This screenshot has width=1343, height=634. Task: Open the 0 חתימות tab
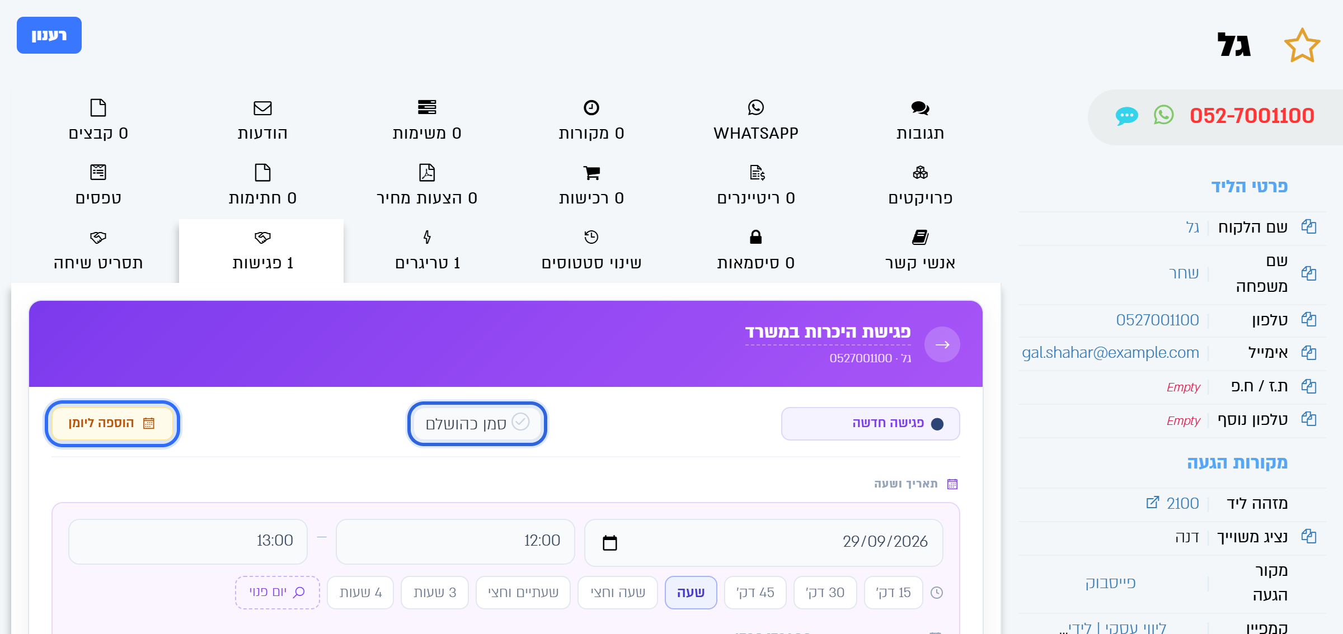point(262,186)
